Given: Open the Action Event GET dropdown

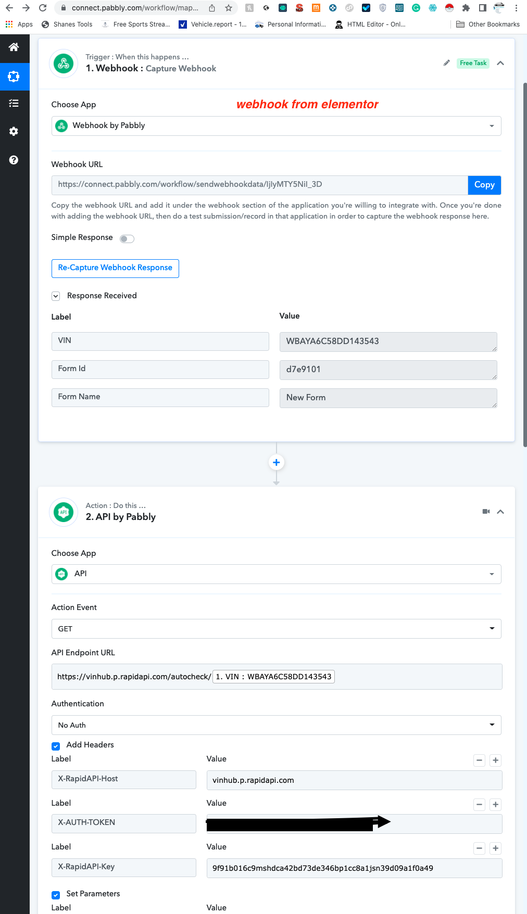Looking at the screenshot, I should click(x=276, y=629).
